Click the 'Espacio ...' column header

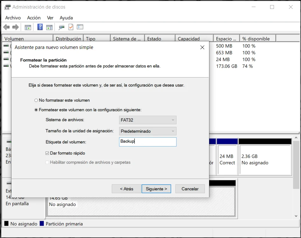click(x=227, y=38)
